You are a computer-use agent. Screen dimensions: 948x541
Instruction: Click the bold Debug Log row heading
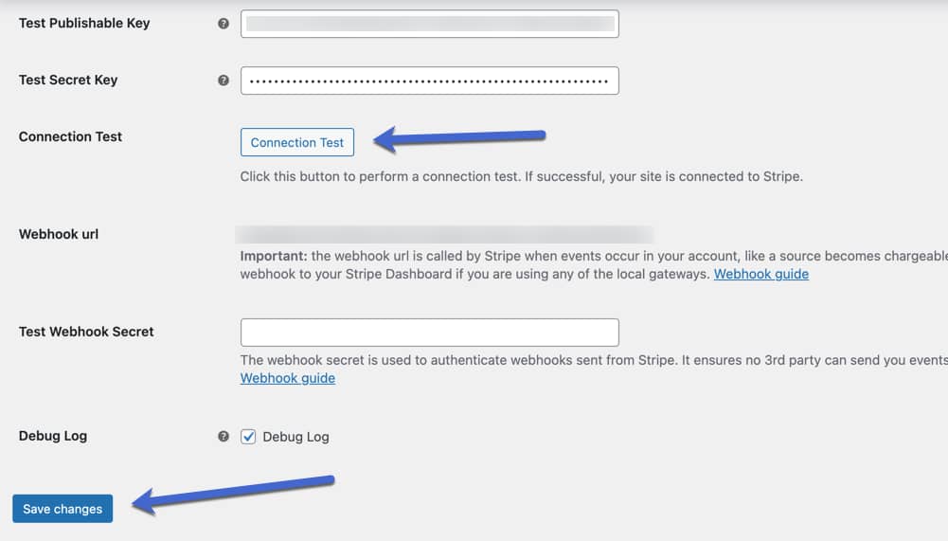[x=53, y=436]
